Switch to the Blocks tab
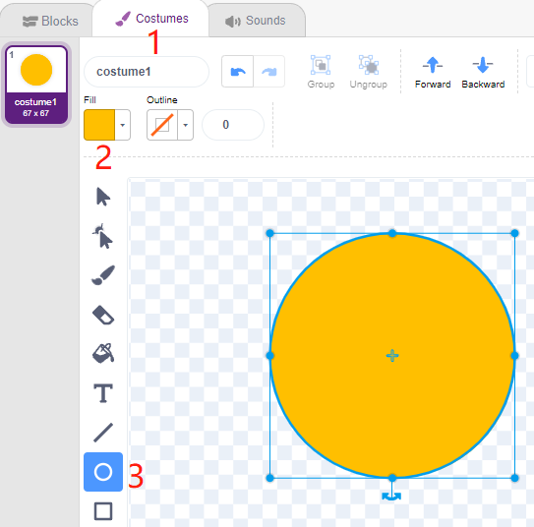 tap(50, 21)
